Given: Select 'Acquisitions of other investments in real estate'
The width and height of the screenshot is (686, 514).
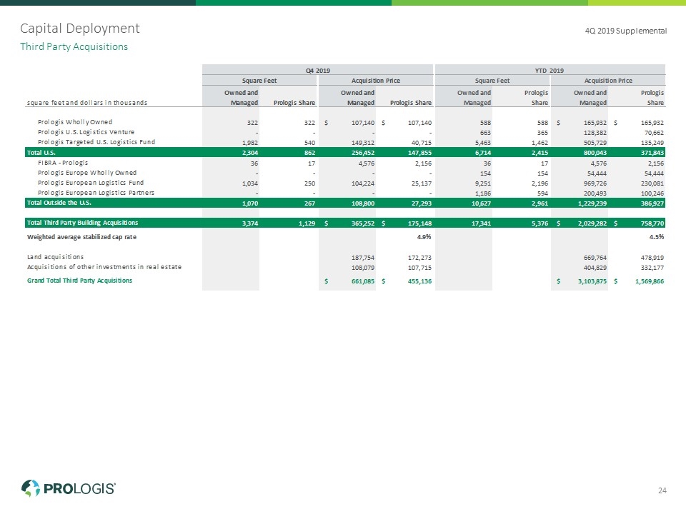Looking at the screenshot, I should (x=104, y=267).
